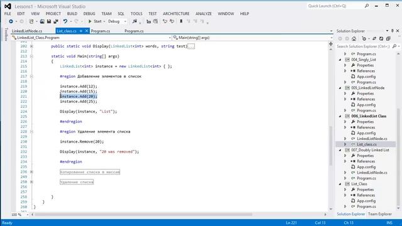This screenshot has width=402, height=226.
Task: Click the step-into icon next to toolbar
Action: point(148,21)
